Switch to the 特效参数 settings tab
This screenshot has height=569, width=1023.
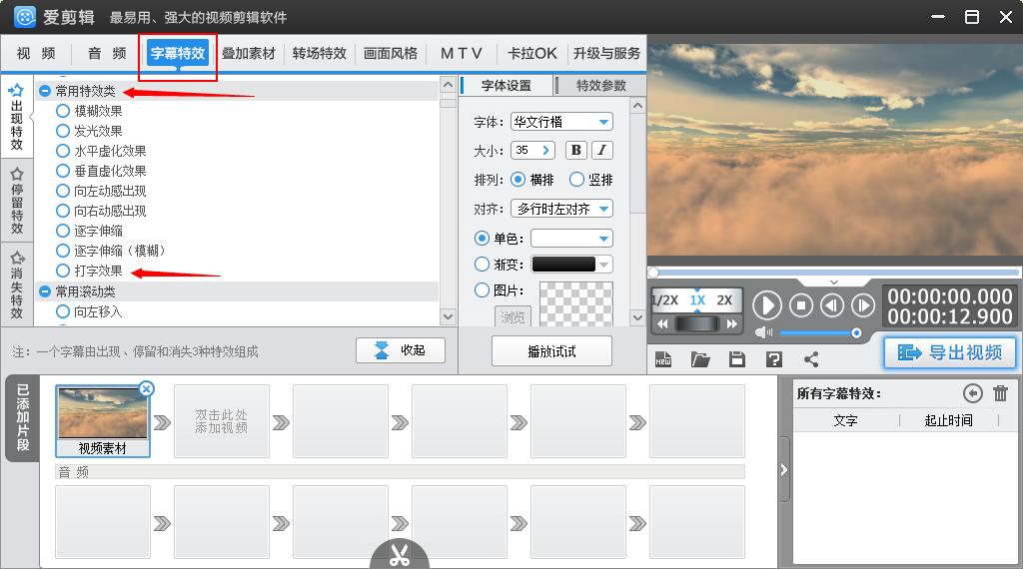pos(600,86)
